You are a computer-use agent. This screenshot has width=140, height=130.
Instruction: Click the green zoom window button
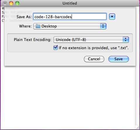tap(17, 3)
